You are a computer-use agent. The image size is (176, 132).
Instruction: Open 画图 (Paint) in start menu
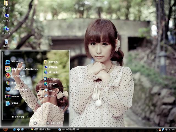coord(11,82)
